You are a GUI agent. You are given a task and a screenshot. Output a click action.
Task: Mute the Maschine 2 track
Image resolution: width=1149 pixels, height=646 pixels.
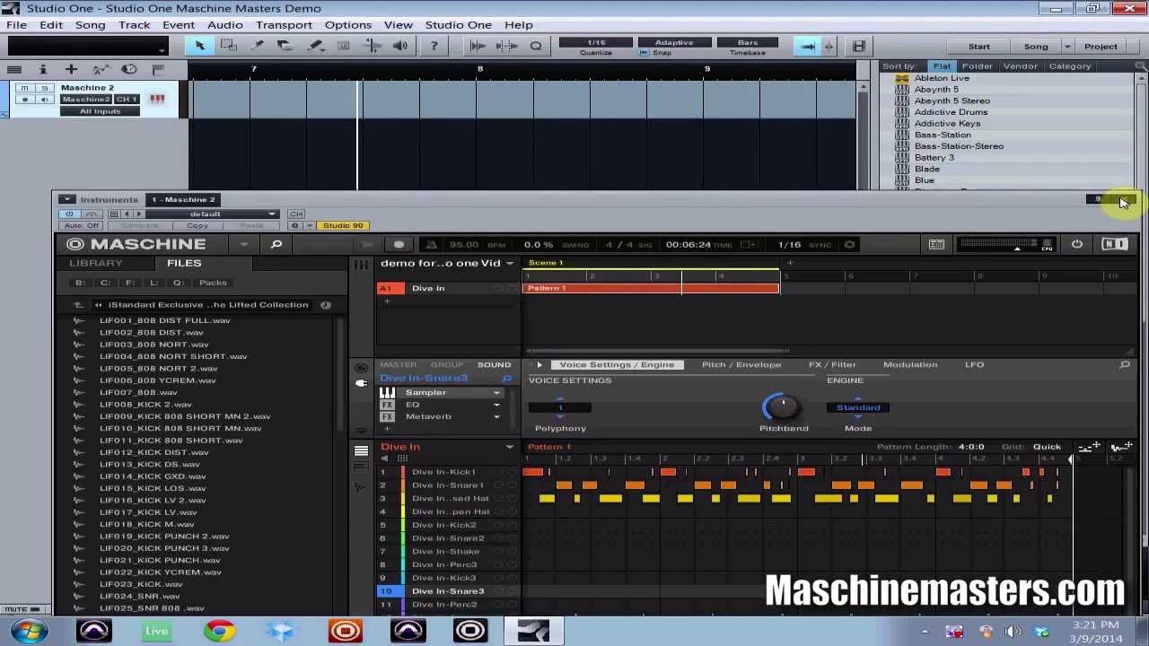24,88
